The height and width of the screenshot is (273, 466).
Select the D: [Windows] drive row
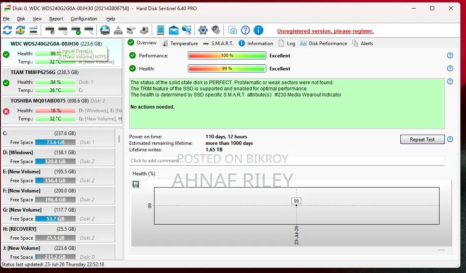coord(58,157)
